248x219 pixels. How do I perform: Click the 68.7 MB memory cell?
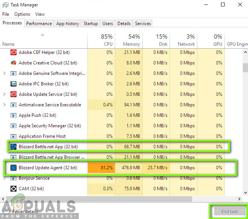(129, 147)
